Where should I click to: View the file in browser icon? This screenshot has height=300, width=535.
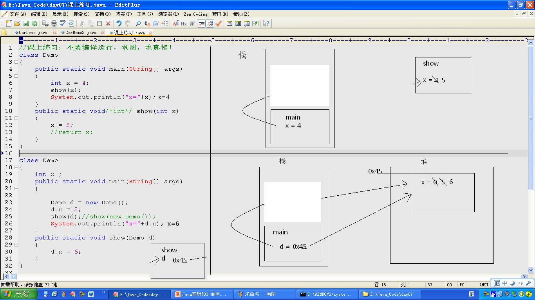click(71, 23)
